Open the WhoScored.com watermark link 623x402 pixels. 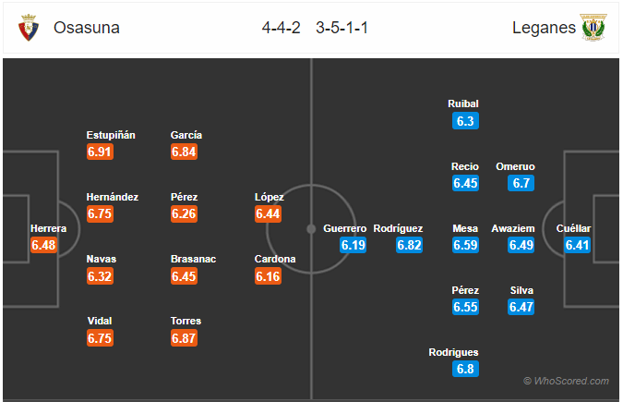pos(566,381)
